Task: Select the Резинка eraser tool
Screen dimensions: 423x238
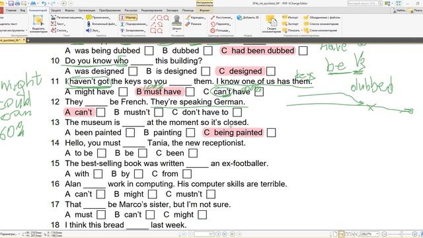Action: (193, 24)
